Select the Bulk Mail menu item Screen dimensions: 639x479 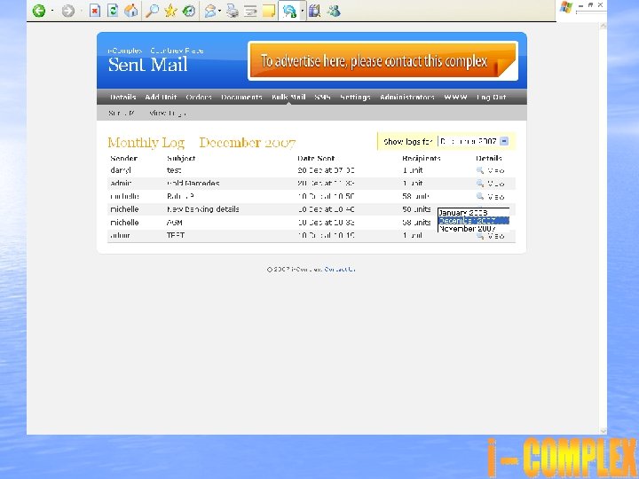(288, 97)
